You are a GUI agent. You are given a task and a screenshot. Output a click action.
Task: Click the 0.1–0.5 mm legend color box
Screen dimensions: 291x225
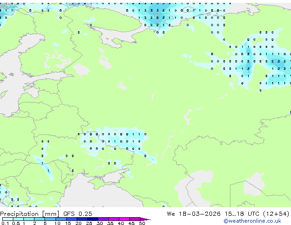(8, 219)
